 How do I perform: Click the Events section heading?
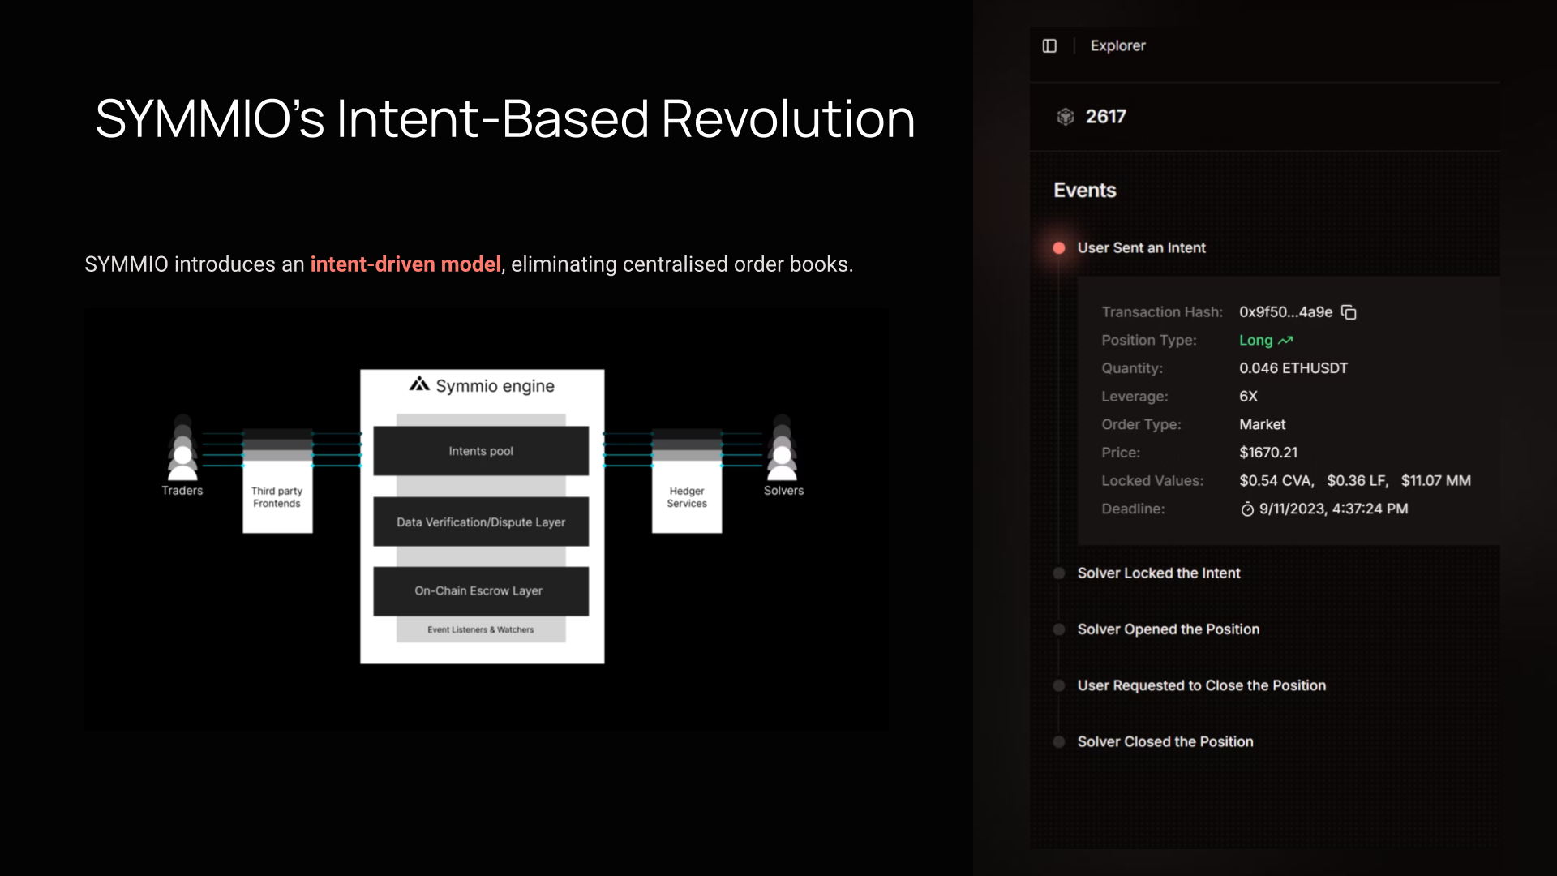[1084, 191]
